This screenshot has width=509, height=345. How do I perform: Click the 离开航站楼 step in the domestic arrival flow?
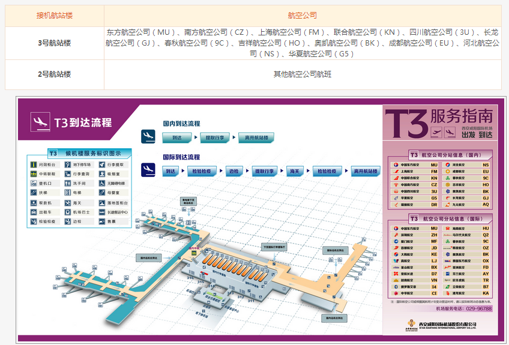pyautogui.click(x=256, y=137)
